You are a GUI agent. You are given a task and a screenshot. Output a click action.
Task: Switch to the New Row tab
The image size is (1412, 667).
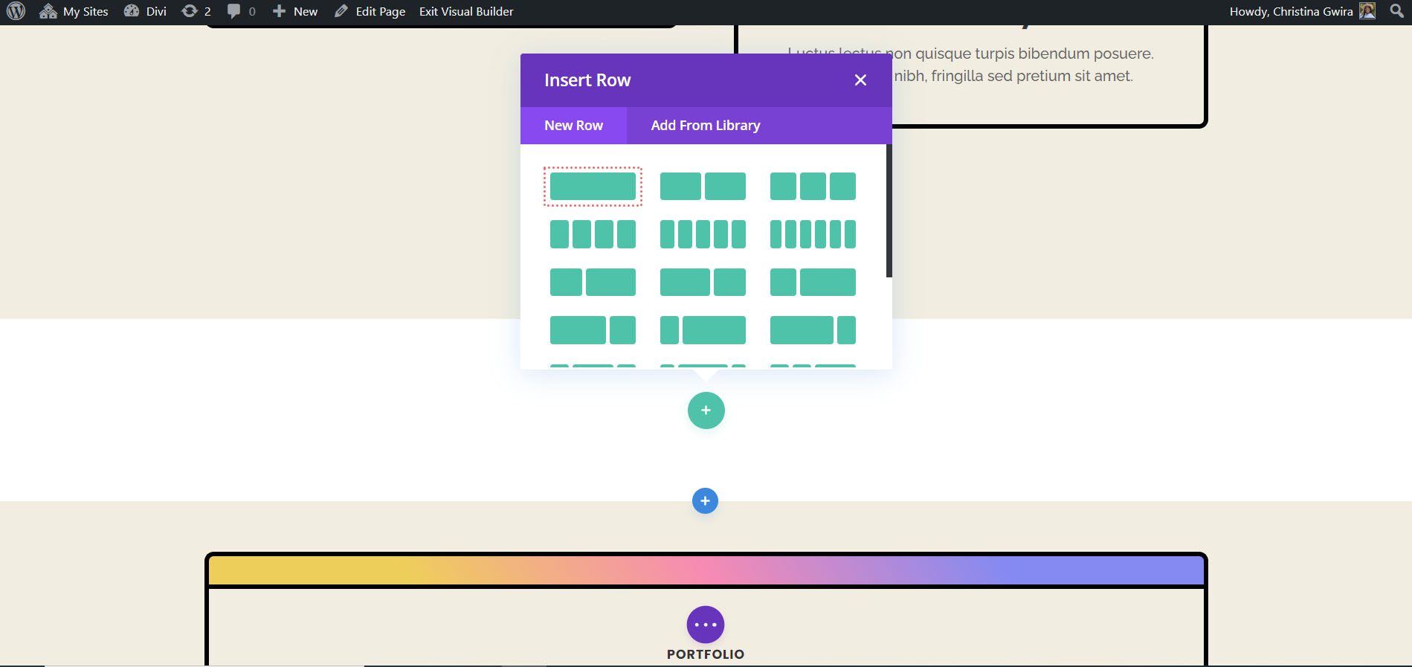573,126
